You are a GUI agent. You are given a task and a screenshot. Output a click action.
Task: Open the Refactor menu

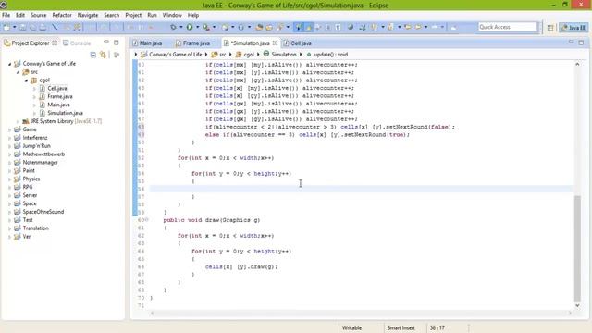click(x=62, y=15)
